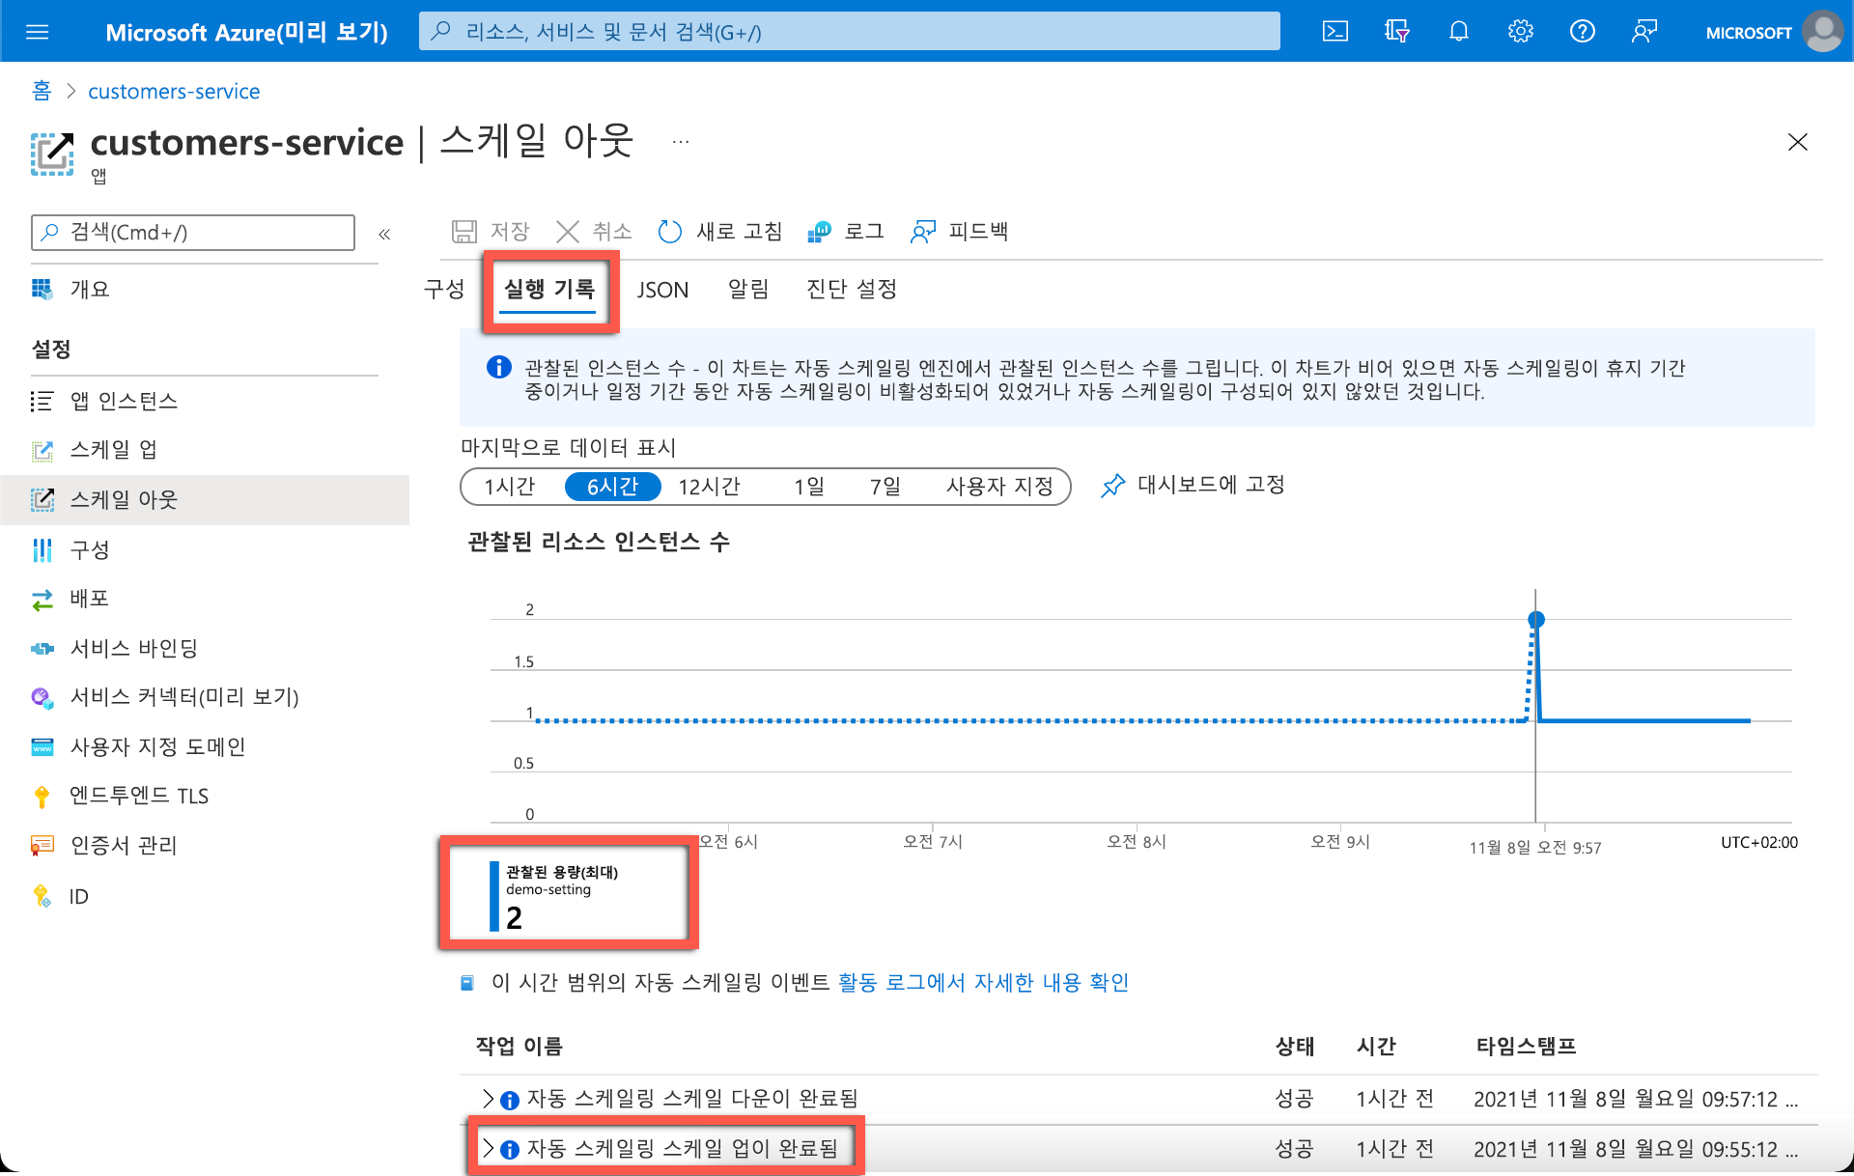Open the 앱 인스턴스 section

point(124,401)
